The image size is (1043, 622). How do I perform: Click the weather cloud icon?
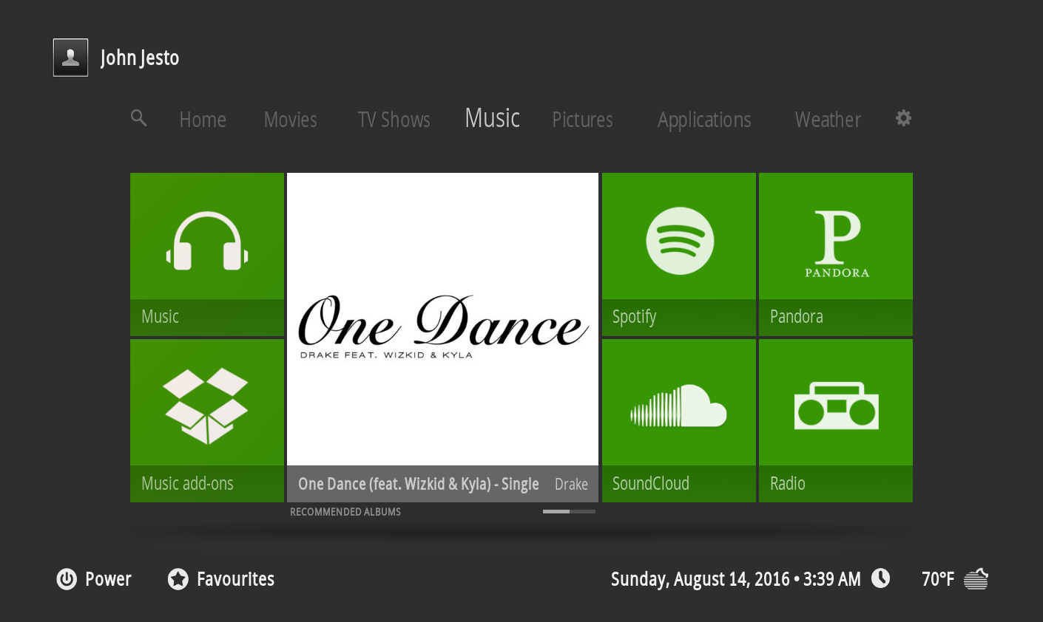pos(976,578)
